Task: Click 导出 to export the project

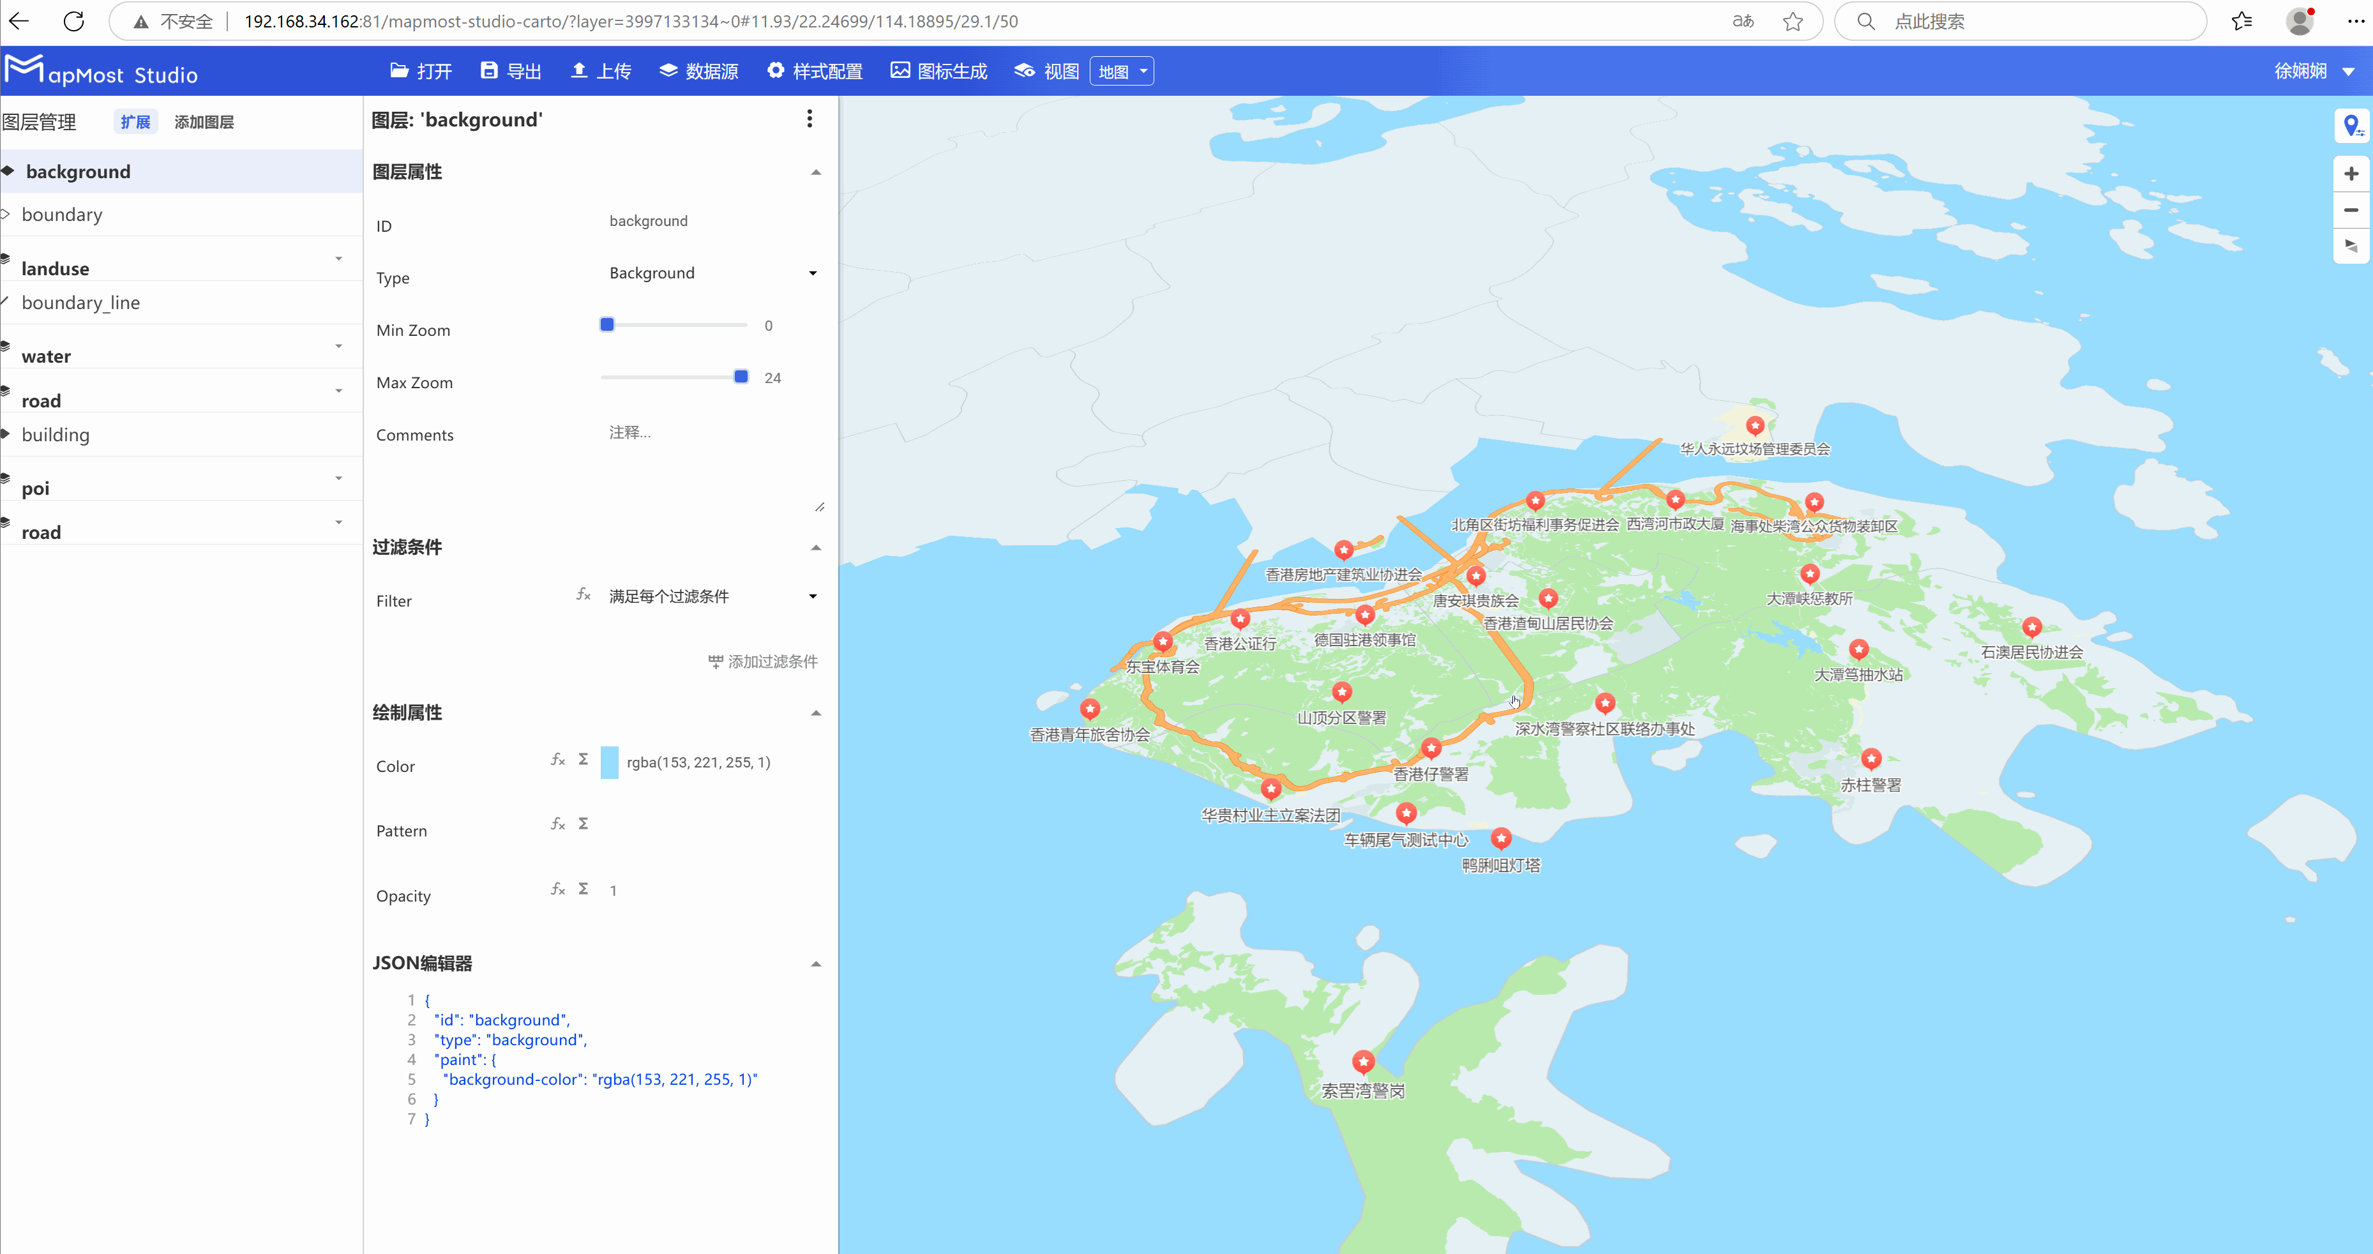Action: [510, 70]
